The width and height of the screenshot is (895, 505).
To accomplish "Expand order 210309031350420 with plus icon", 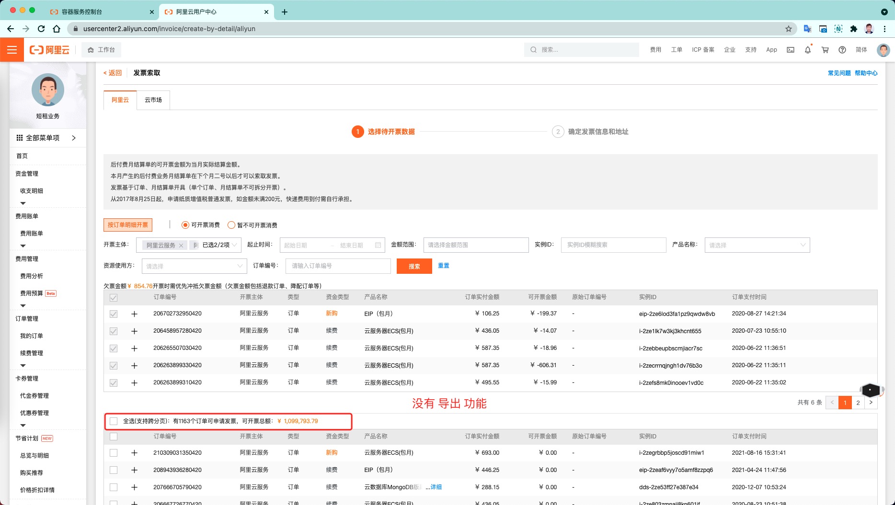I will click(134, 453).
